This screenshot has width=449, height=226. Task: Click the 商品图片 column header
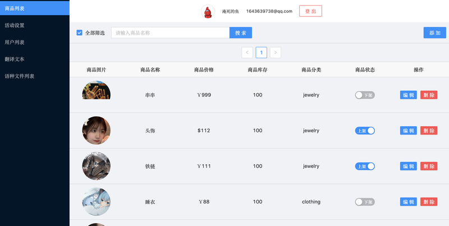pos(96,70)
